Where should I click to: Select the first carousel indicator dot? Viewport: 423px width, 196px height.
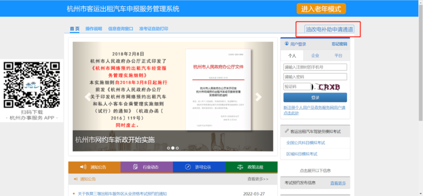coord(168,148)
